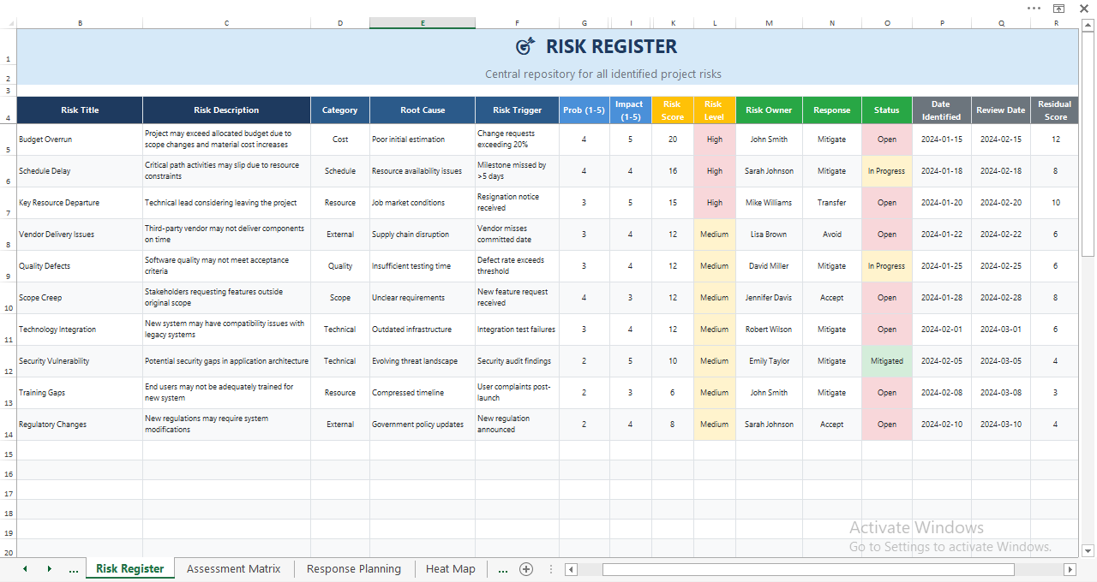Click the Residual Score header cell
The image size is (1097, 582).
1056,110
